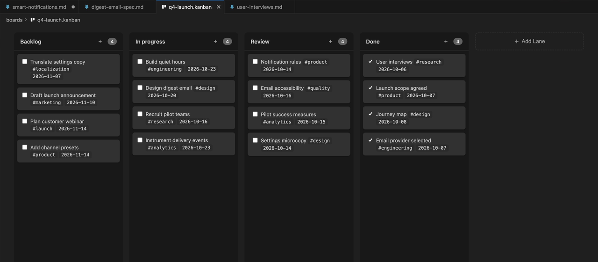Add a card to the Done lane

[x=446, y=41]
